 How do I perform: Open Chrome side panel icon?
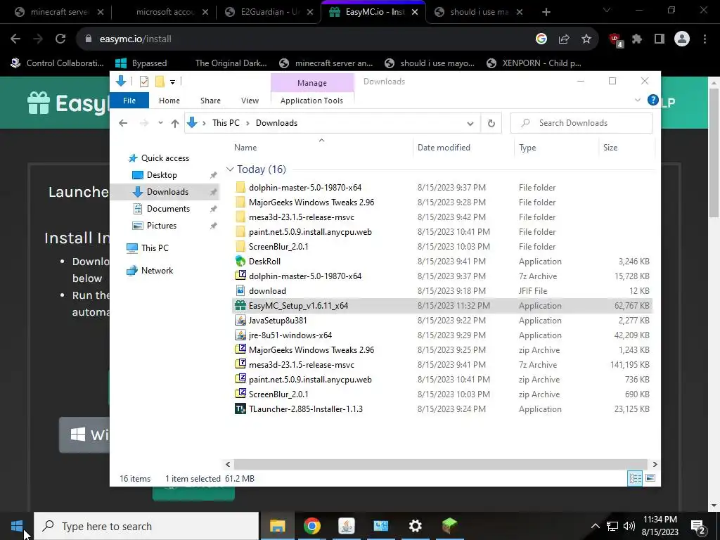click(660, 39)
